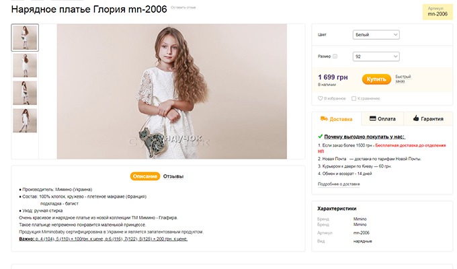Select the fourth dress thumbnail

tap(25, 120)
